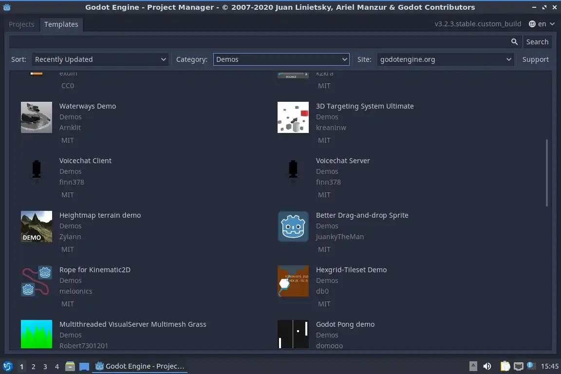Click the eject tray icon
The image size is (561, 374).
tap(473, 366)
